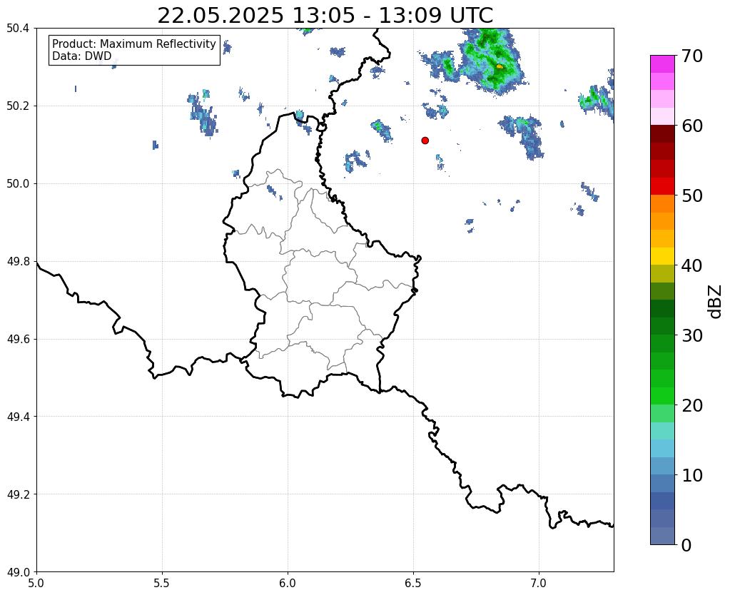
Task: Select the title "22.05.2025 13:05 - 13:09 UTC"
Action: [x=325, y=16]
